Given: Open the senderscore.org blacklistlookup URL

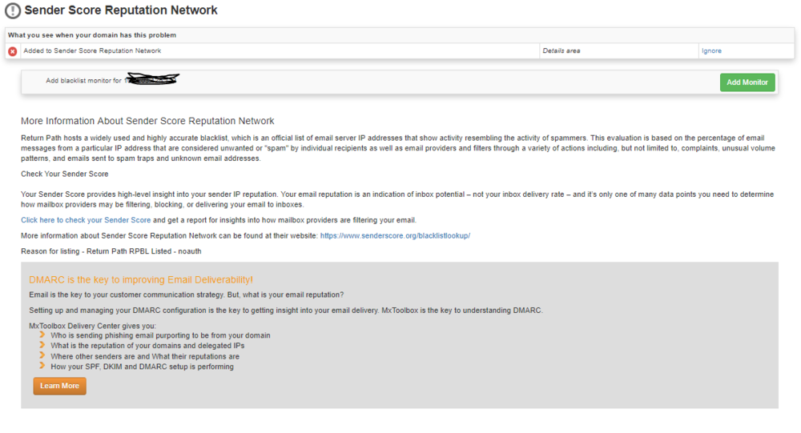Looking at the screenshot, I should [395, 236].
